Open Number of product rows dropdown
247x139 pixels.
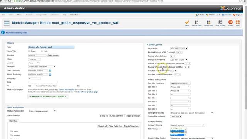tap(173, 56)
